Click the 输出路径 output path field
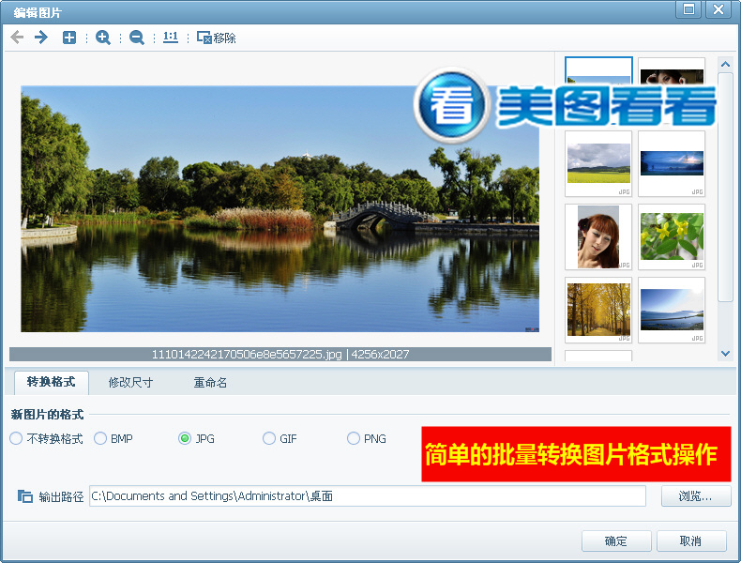The width and height of the screenshot is (741, 563). pos(368,495)
